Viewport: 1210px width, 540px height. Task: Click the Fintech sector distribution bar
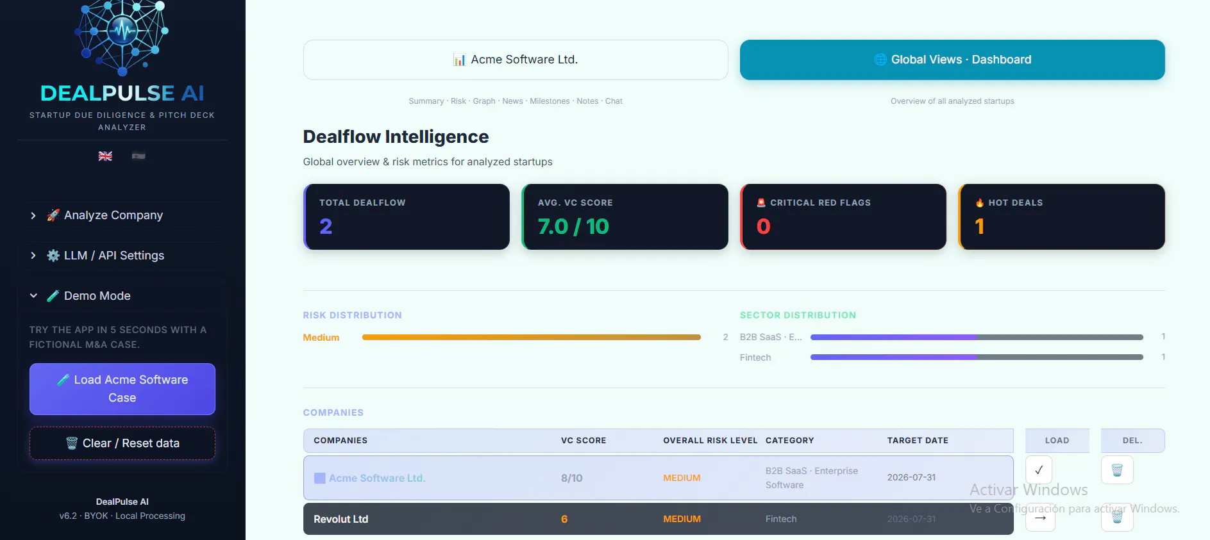coord(977,357)
